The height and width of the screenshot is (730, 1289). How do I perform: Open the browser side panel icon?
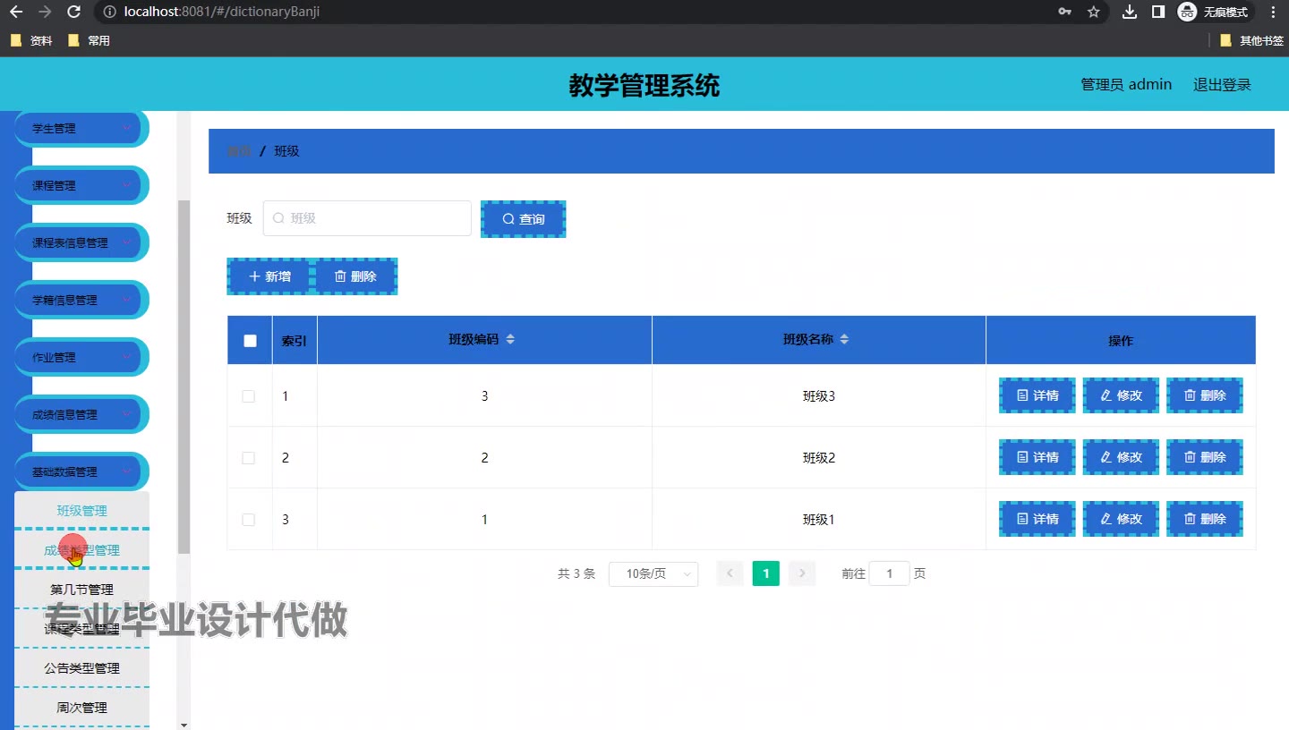pyautogui.click(x=1157, y=12)
